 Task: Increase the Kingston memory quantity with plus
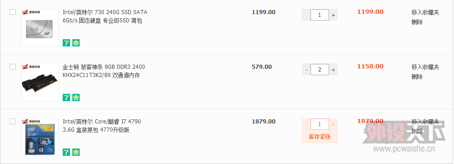coord(333,69)
